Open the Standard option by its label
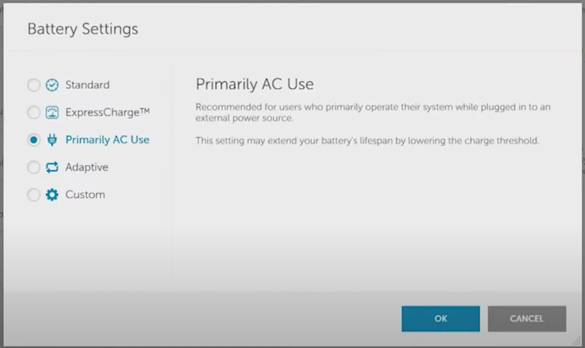This screenshot has width=585, height=348. click(87, 85)
